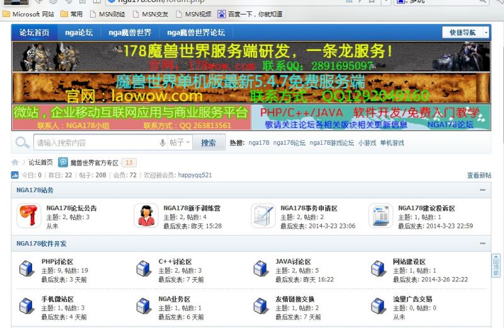Open the 网站建设区 forum title
This screenshot has width=504, height=328.
tap(409, 261)
